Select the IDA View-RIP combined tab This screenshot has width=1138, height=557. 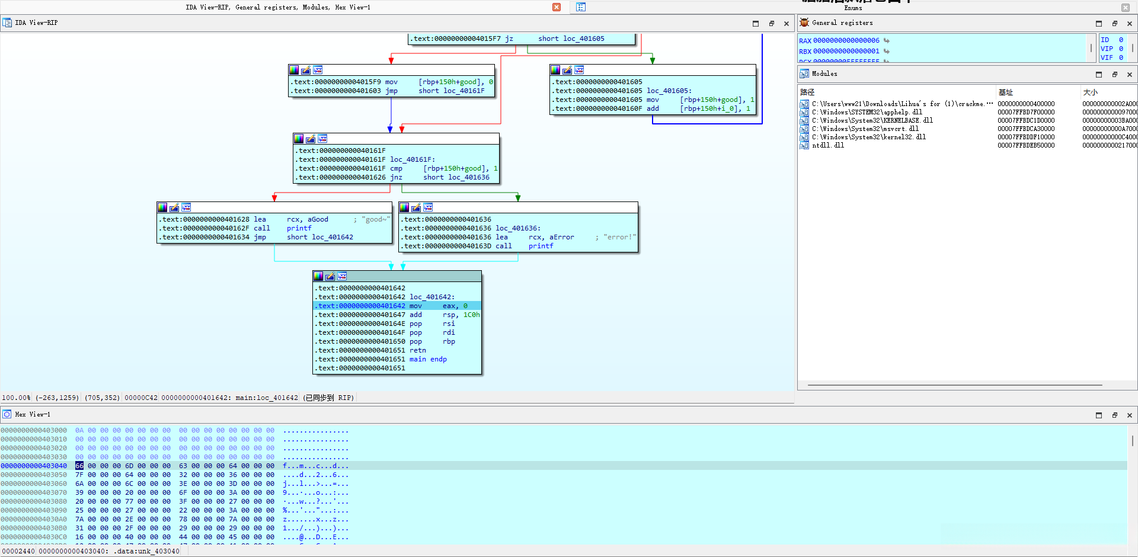pyautogui.click(x=277, y=8)
